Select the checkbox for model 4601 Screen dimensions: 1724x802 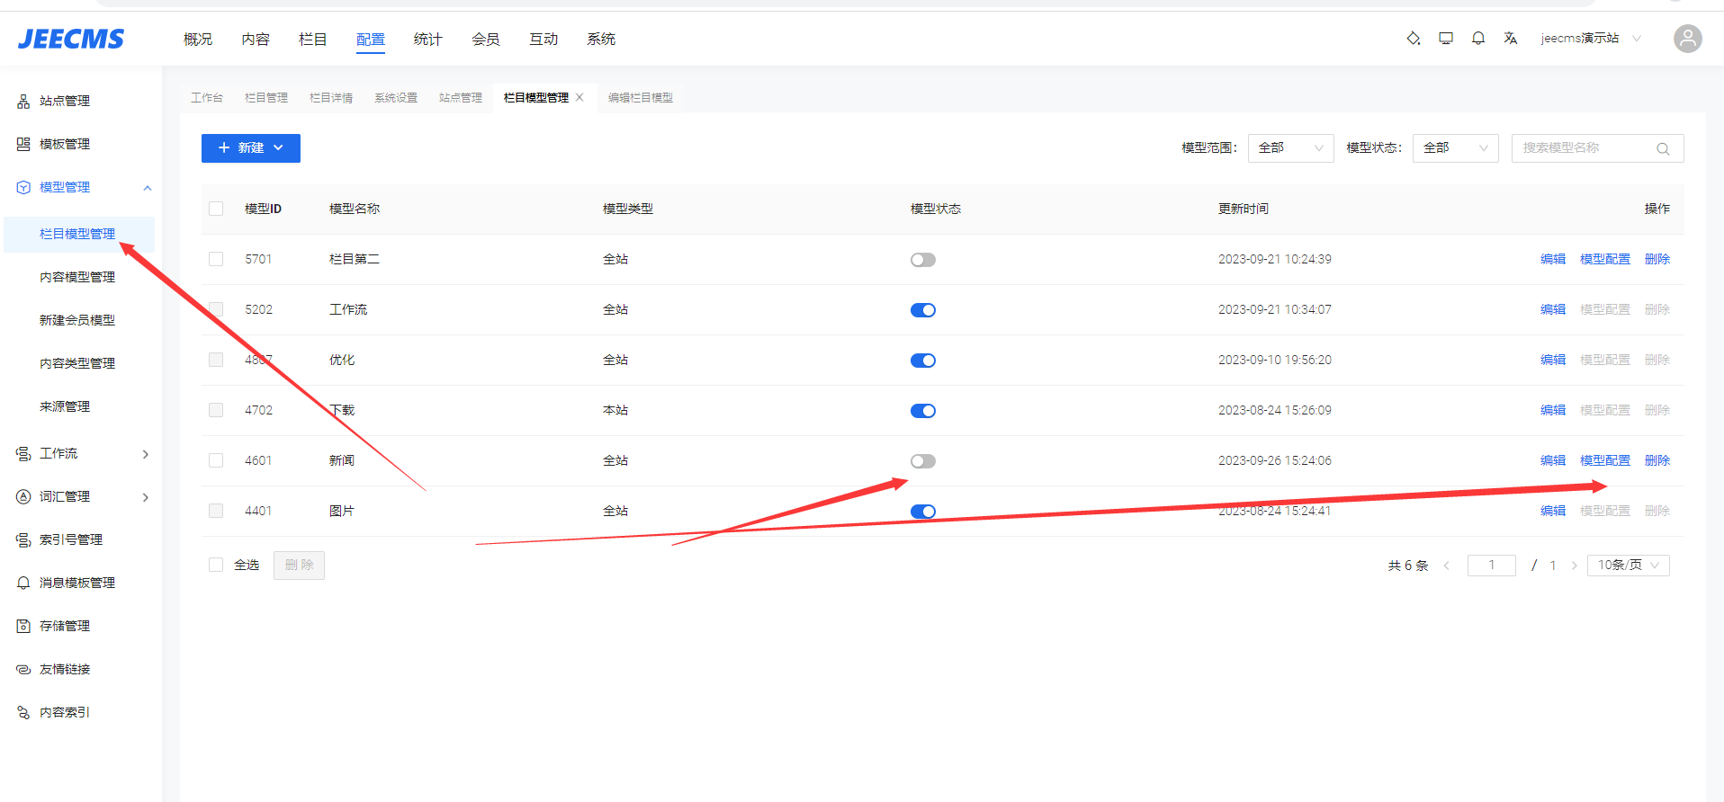216,460
